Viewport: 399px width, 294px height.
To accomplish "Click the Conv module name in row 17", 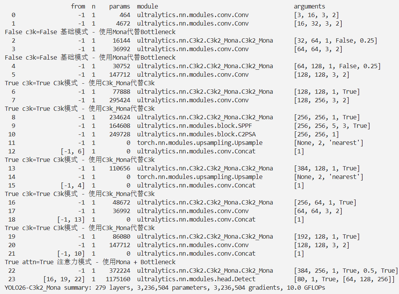I will [193, 211].
